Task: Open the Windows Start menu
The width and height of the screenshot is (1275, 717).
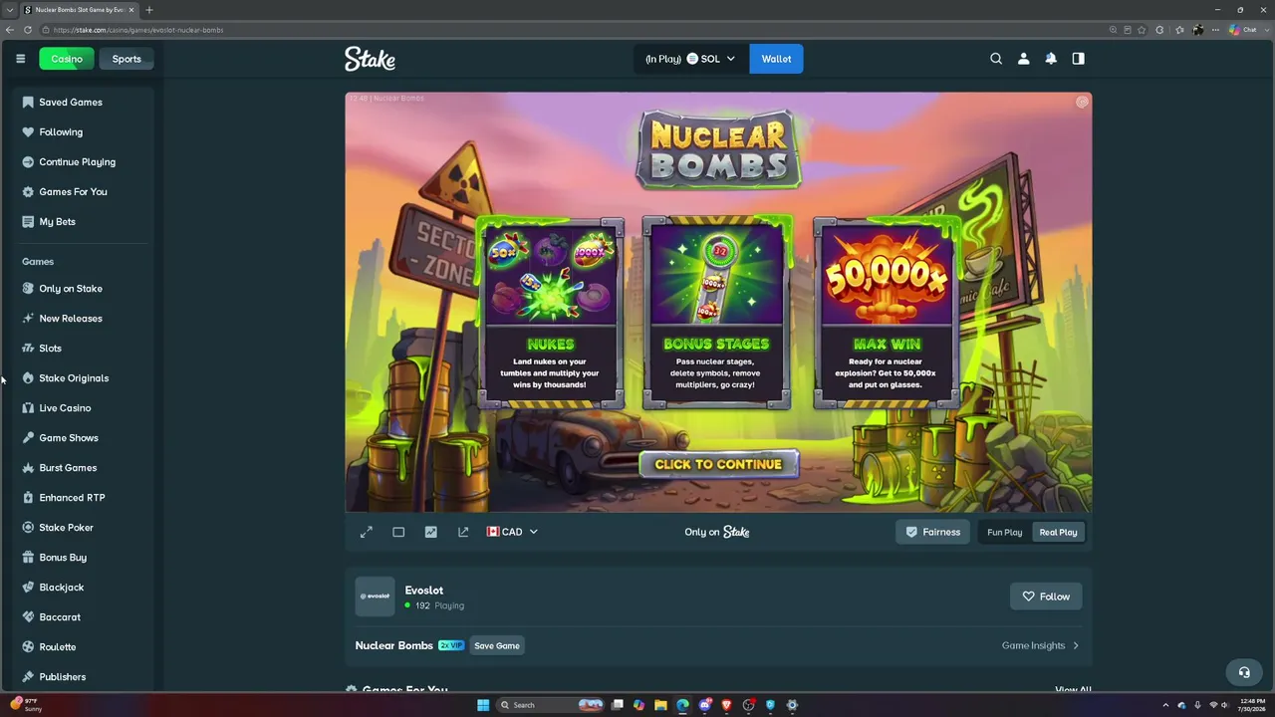Action: tap(483, 705)
